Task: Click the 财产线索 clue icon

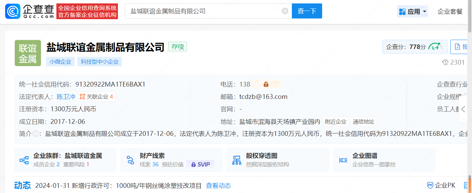Action: 130,160
